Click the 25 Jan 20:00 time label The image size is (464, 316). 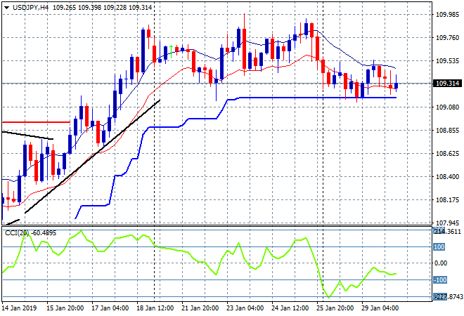pyautogui.click(x=335, y=308)
